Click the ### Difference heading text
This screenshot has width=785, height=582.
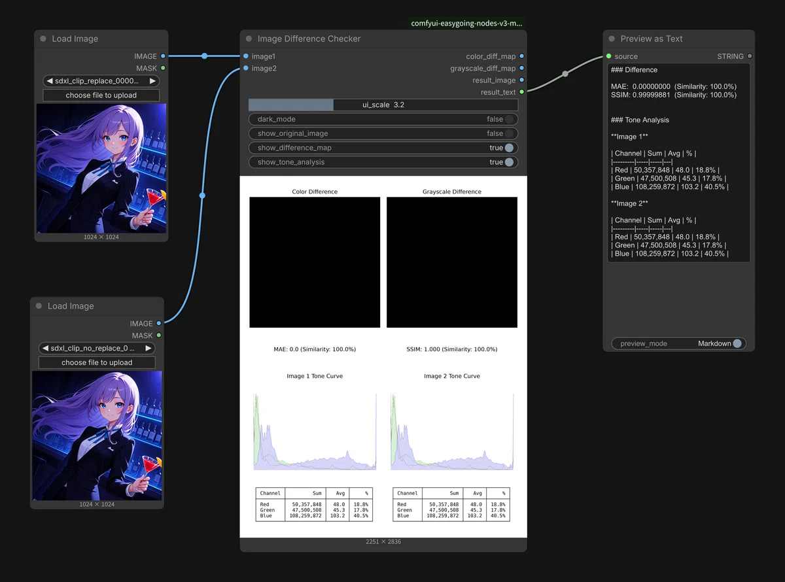(x=634, y=70)
